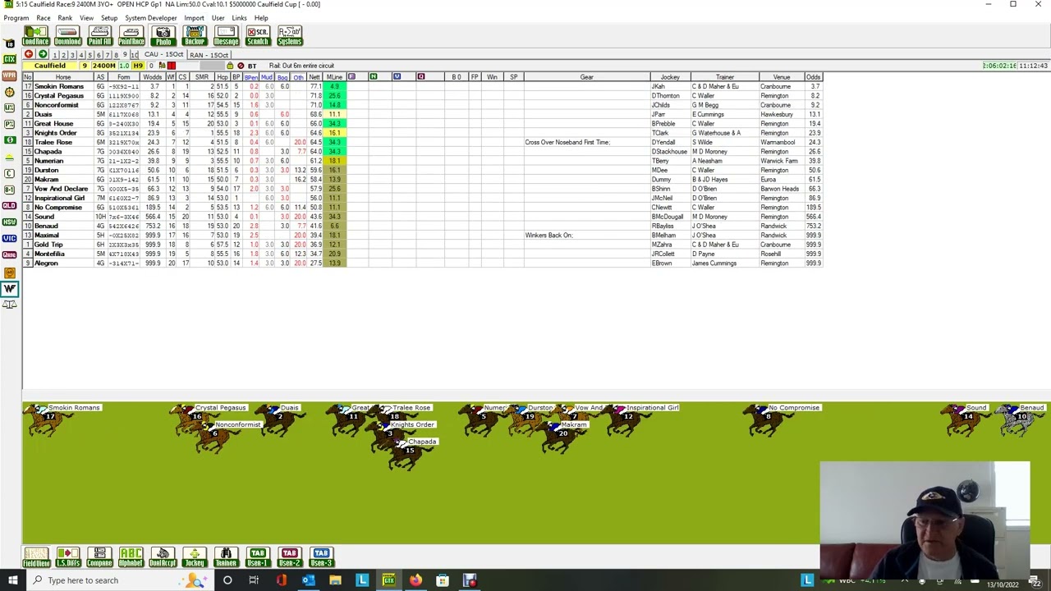
Task: Open the Compare view
Action: (99, 557)
